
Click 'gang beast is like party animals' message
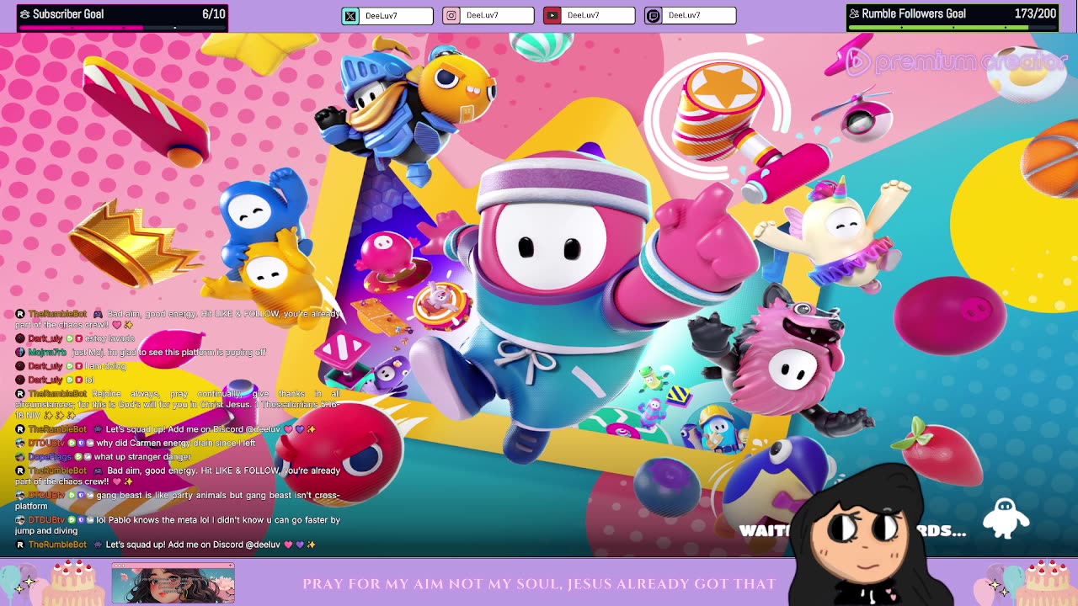178,501
